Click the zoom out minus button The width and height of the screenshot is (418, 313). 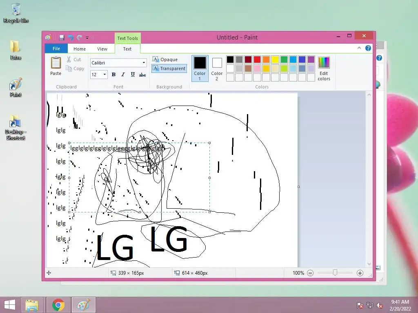(x=310, y=273)
